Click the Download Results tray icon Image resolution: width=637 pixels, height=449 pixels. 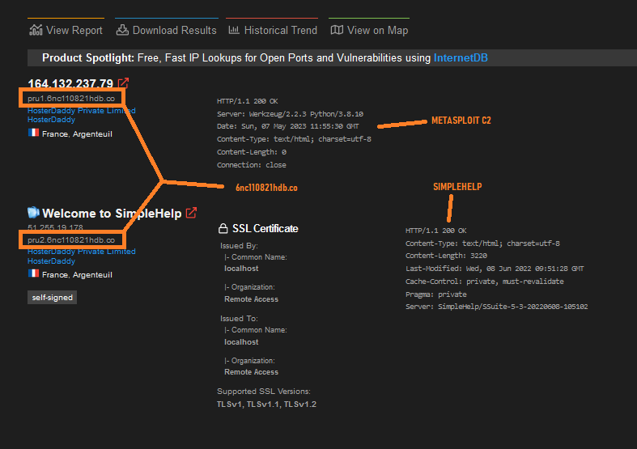(122, 30)
